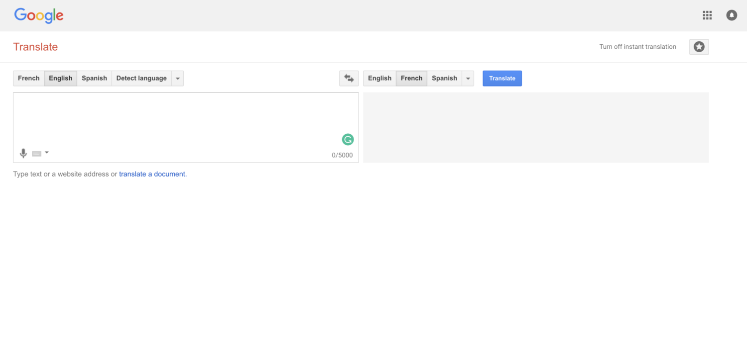This screenshot has width=747, height=356.
Task: Open input tools dropdown beside keyboard
Action: [x=47, y=153]
